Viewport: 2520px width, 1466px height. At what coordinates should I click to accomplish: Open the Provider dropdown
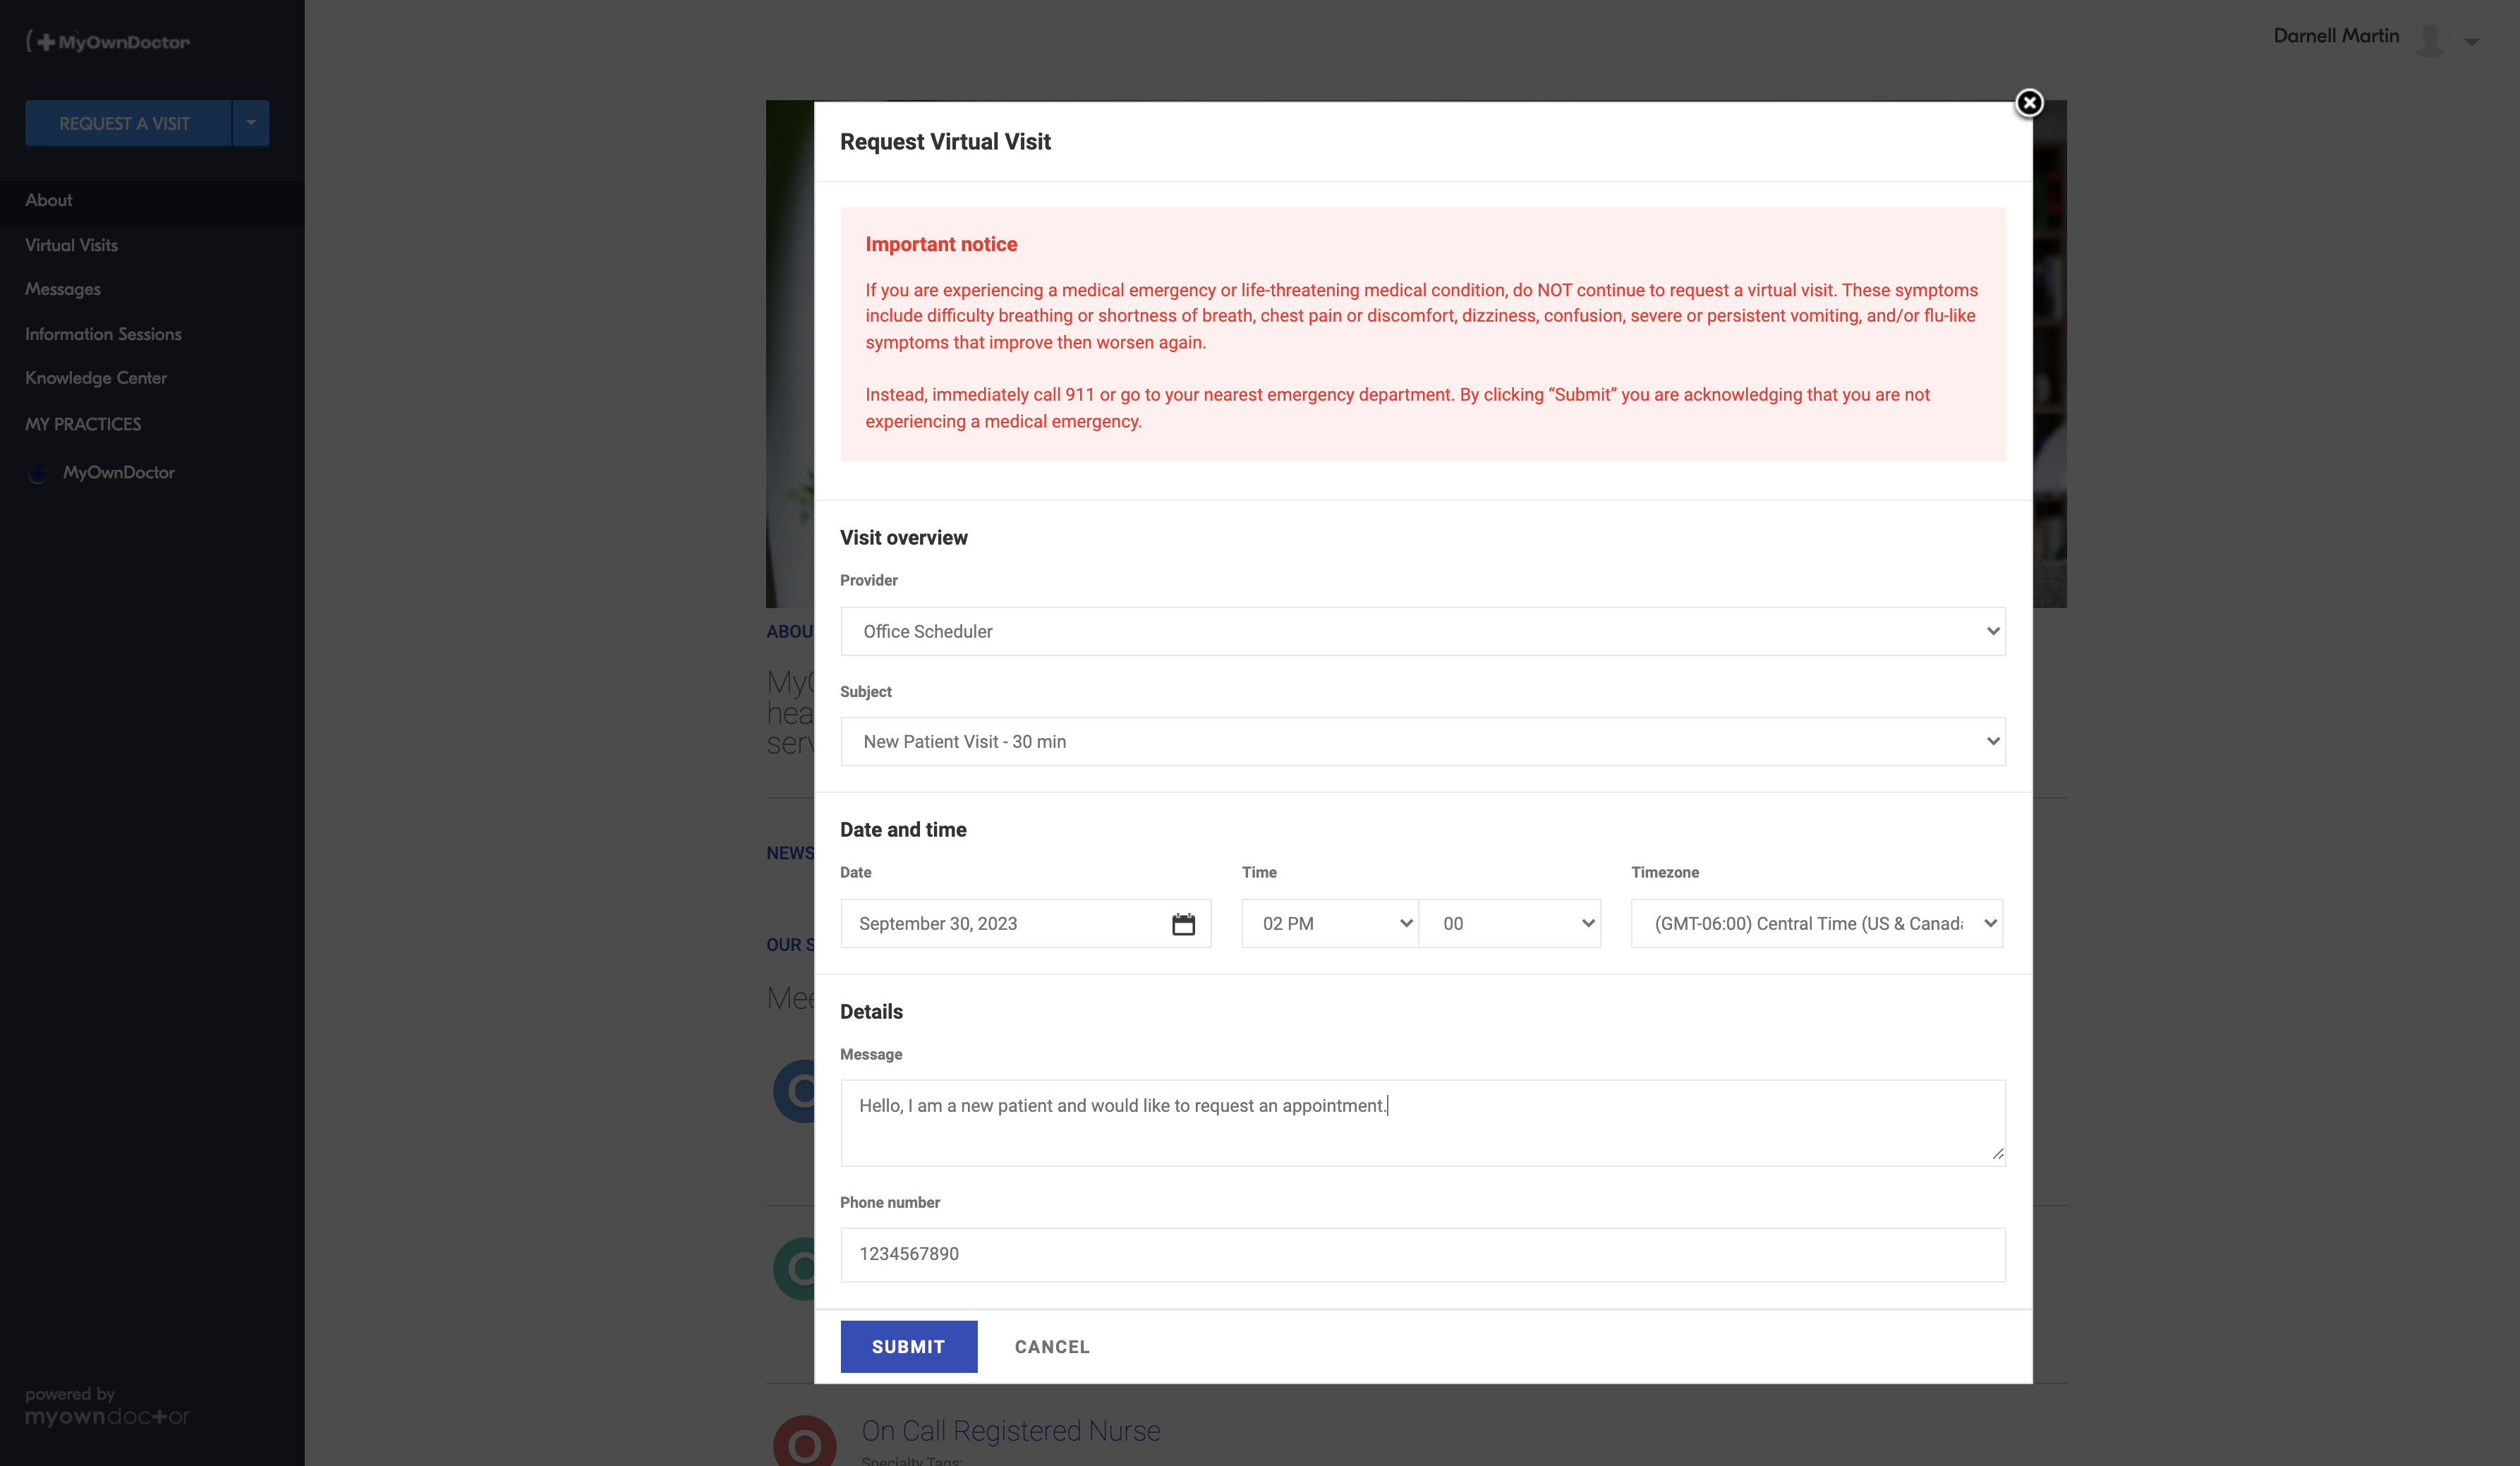click(1422, 631)
